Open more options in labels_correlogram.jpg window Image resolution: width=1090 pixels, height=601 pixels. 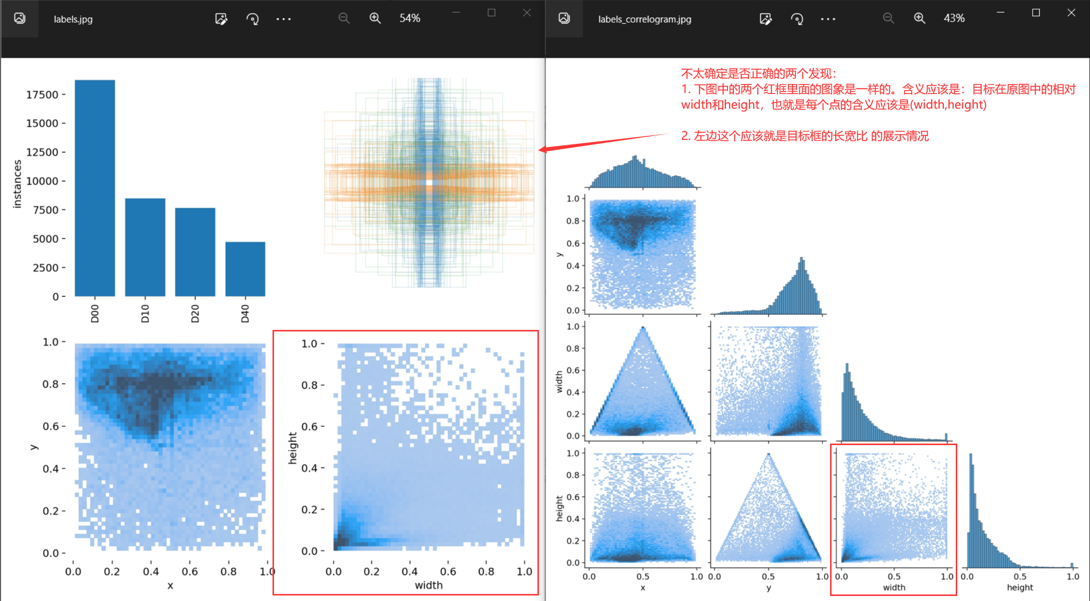[x=828, y=19]
